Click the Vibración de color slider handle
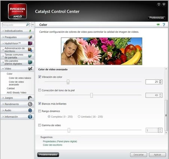 [x=68, y=82]
